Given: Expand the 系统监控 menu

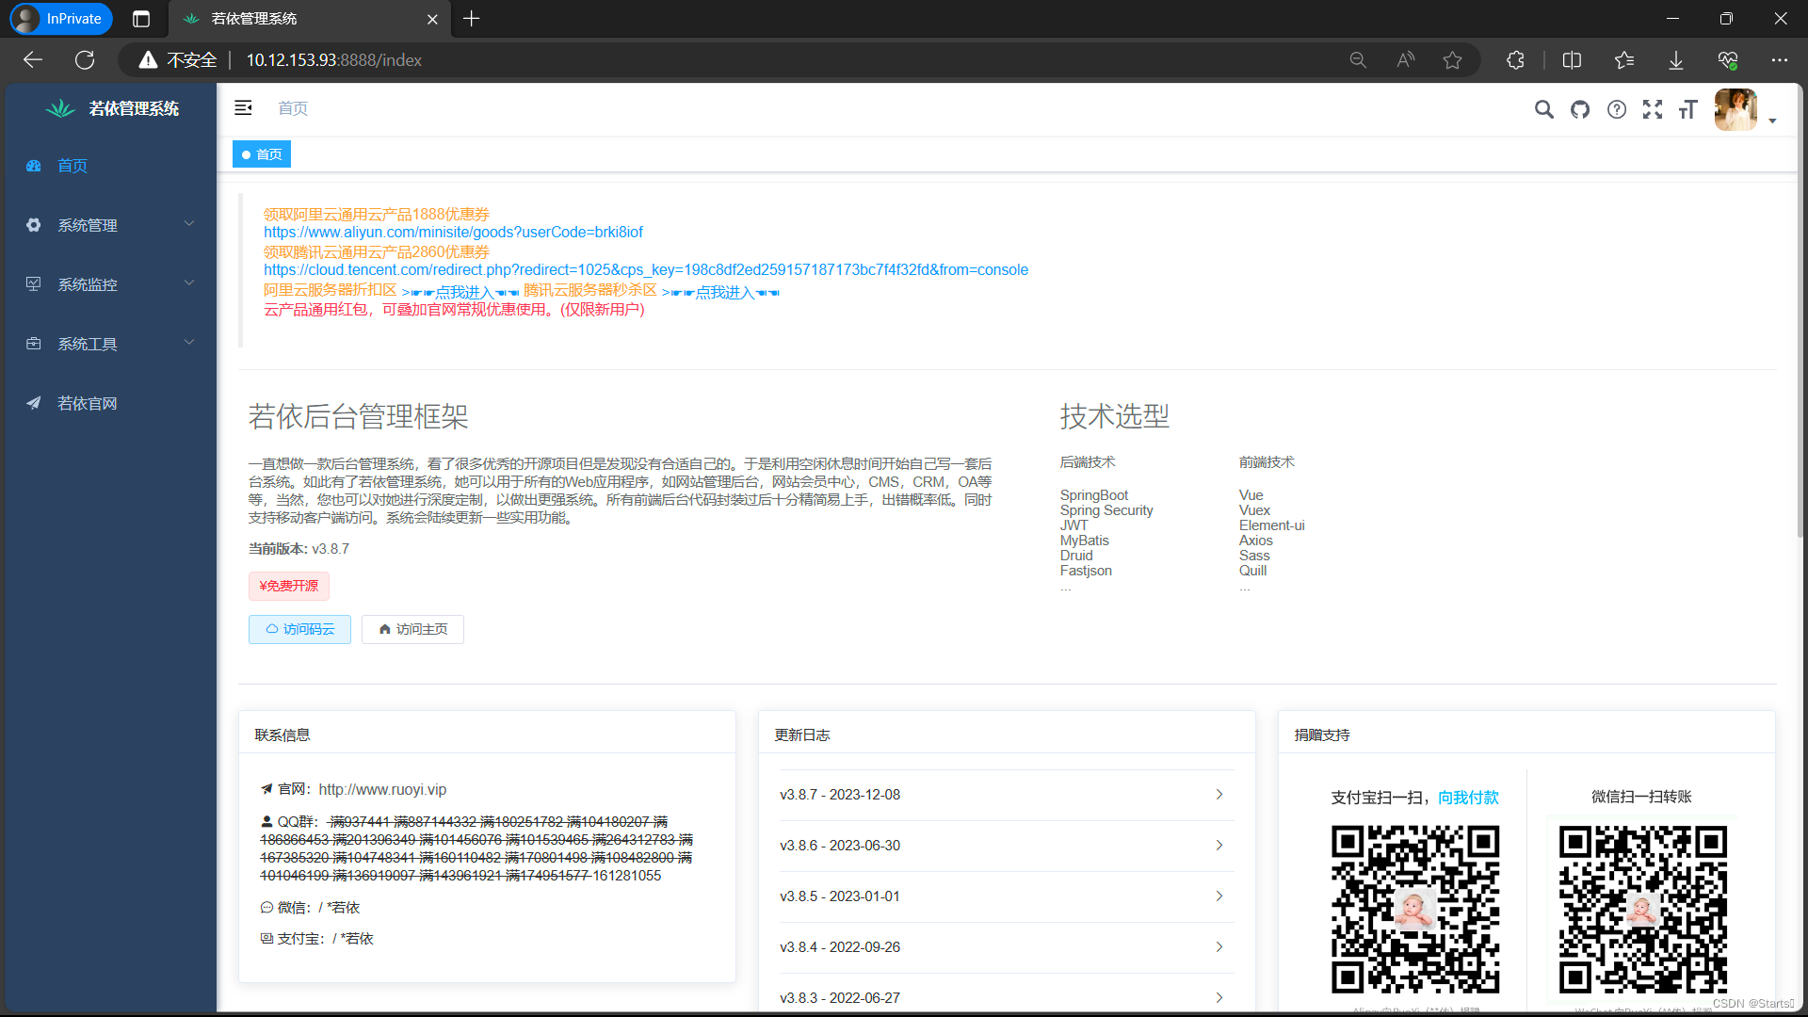Looking at the screenshot, I should pyautogui.click(x=110, y=284).
